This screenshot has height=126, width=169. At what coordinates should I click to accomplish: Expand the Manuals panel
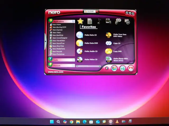click(x=62, y=65)
